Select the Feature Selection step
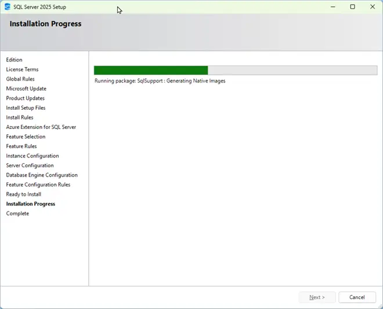Screen dimensions: 383x309 click(26, 136)
